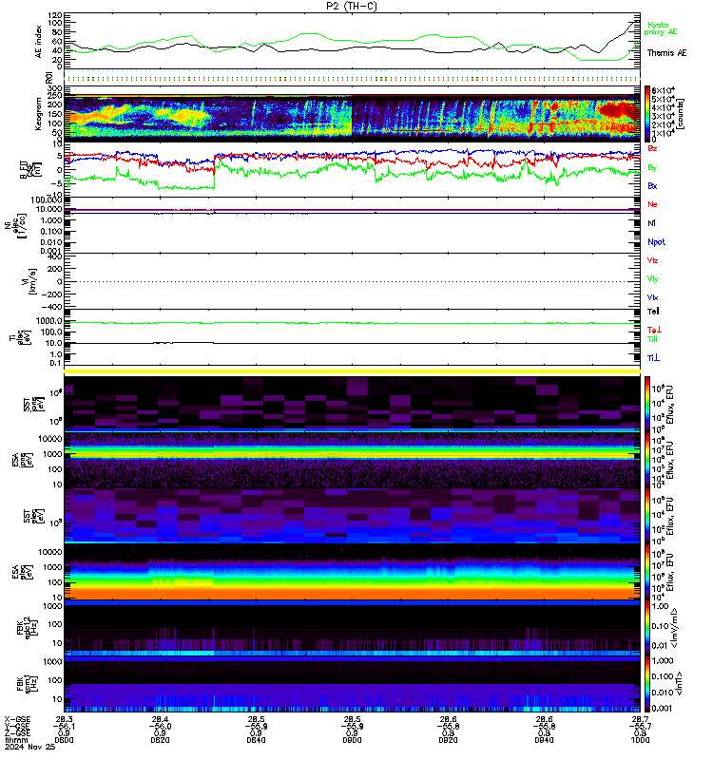This screenshot has height=760, width=713.
Task: Select the blue Ti perpendicular legend label
Action: pos(653,358)
